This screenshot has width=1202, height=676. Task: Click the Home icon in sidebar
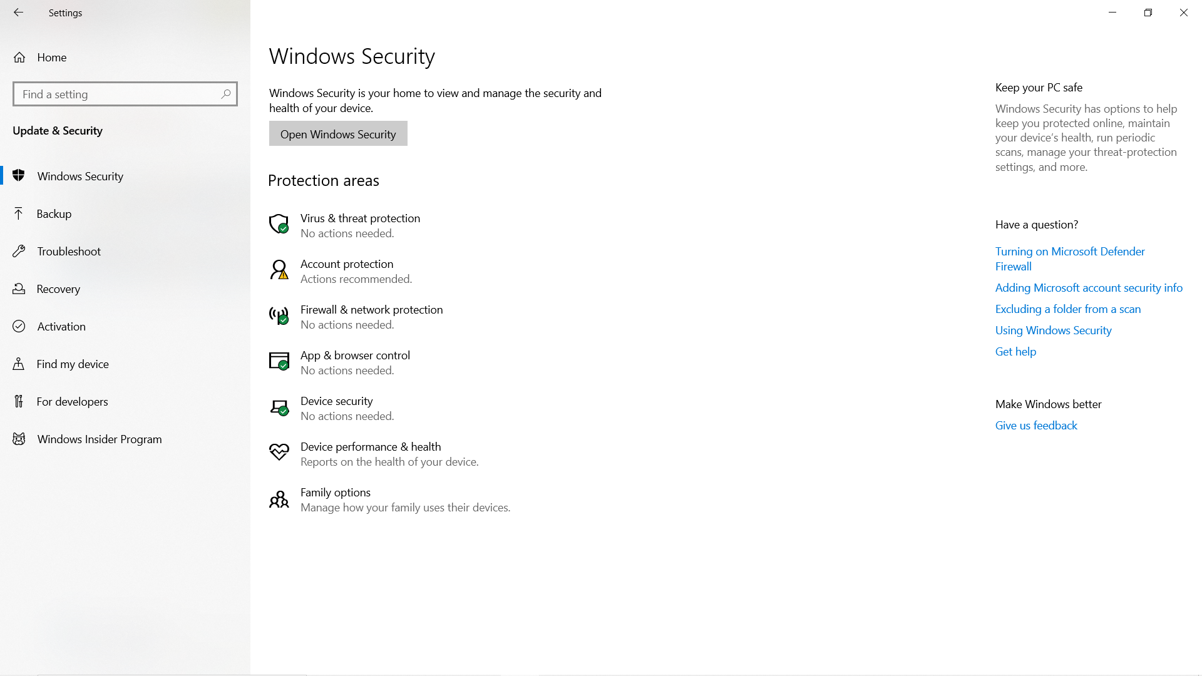(x=19, y=58)
